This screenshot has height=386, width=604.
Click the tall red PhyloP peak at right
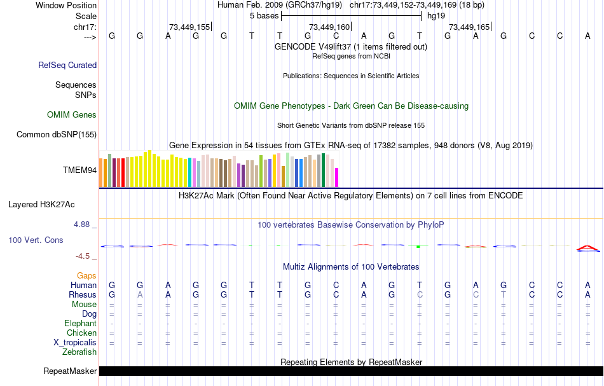coord(588,248)
